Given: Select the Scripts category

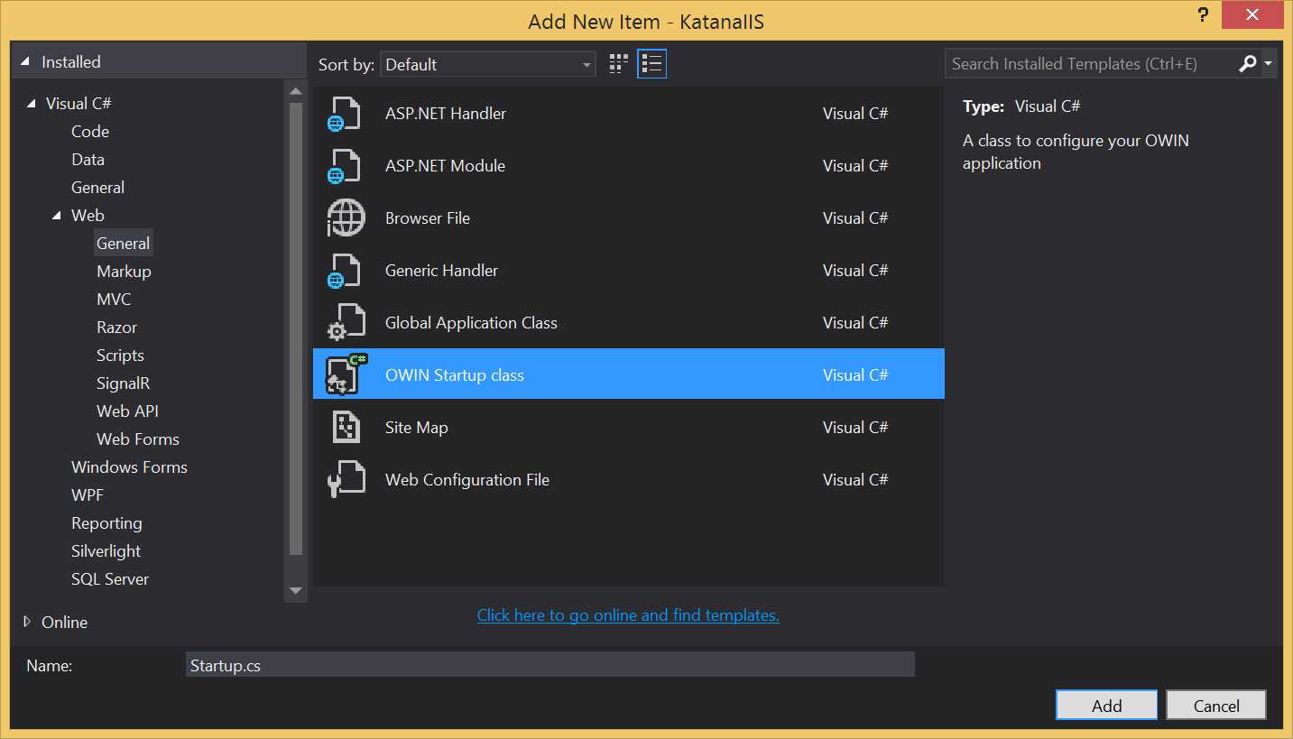Looking at the screenshot, I should coord(120,356).
